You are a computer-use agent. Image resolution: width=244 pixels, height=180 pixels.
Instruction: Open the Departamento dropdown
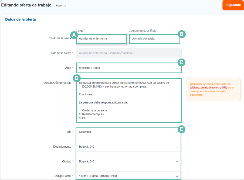click(128, 147)
